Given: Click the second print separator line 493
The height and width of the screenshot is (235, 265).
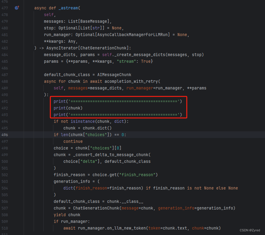Looking at the screenshot, I should 118,115.
